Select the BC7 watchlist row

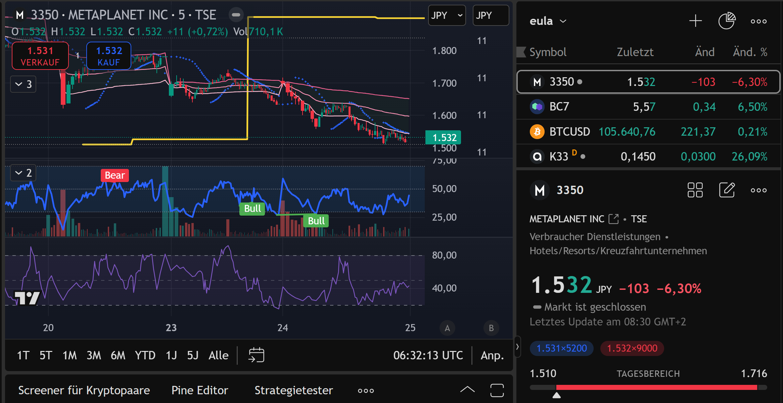648,107
